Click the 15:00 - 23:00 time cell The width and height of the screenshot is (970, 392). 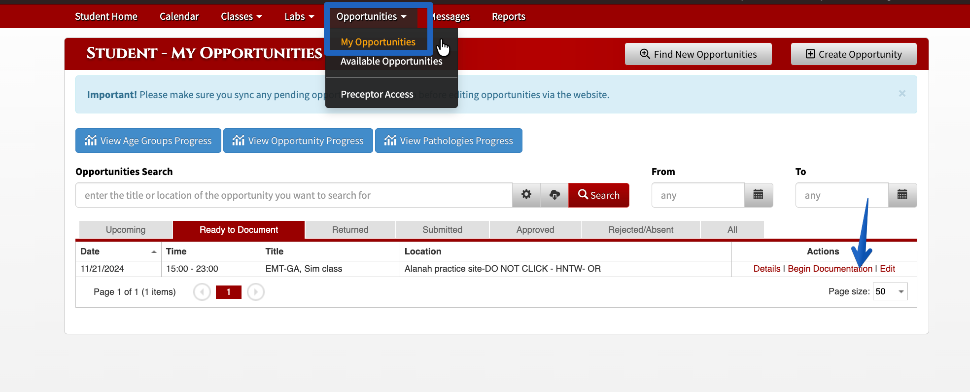(210, 269)
